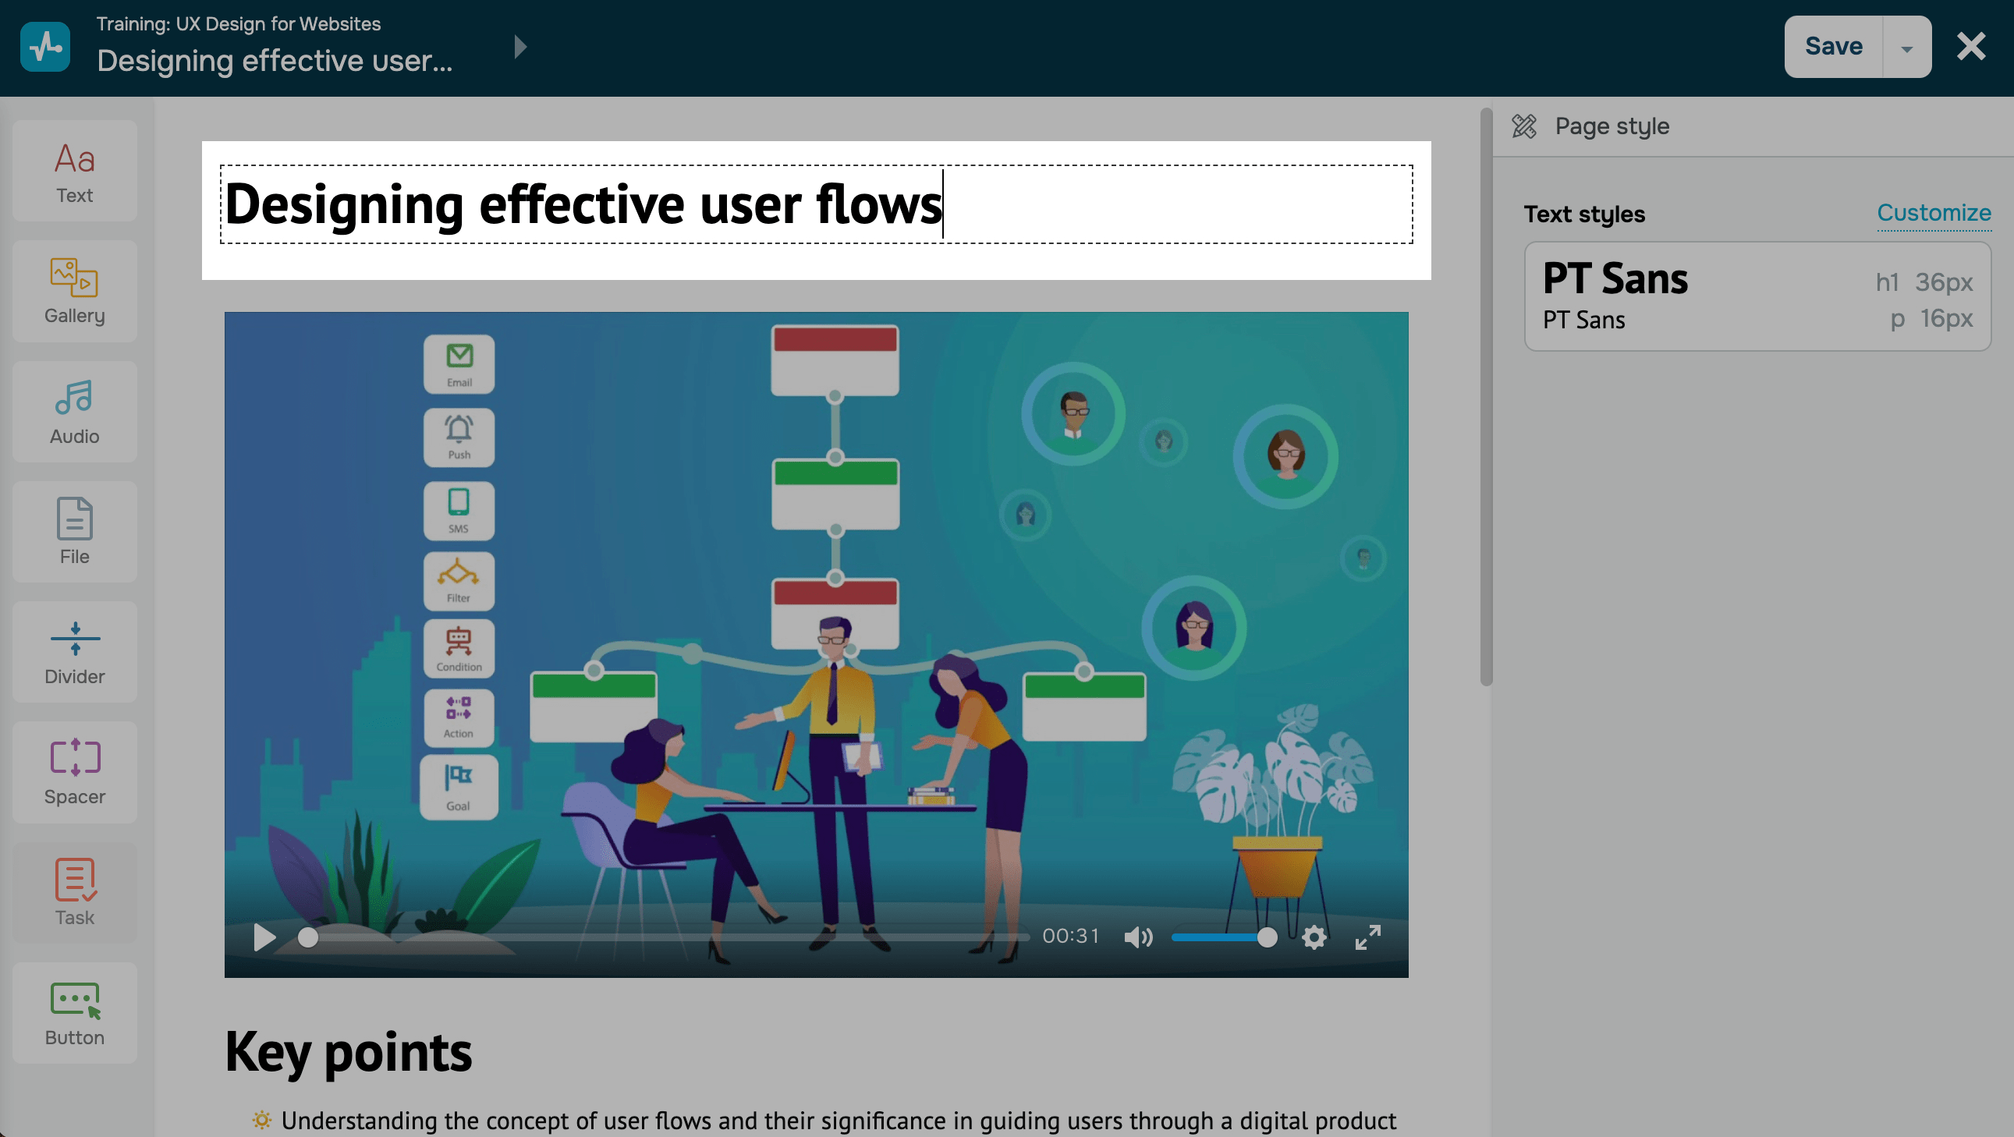
Task: Open video settings gear menu
Action: click(1314, 937)
